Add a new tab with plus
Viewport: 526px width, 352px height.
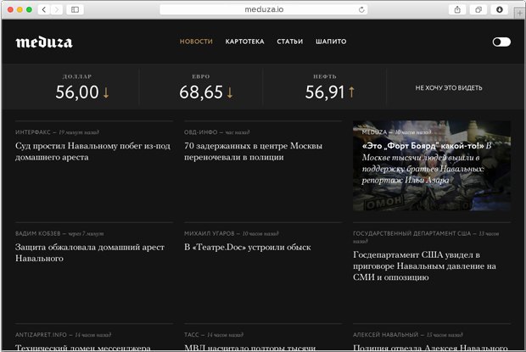click(519, 13)
